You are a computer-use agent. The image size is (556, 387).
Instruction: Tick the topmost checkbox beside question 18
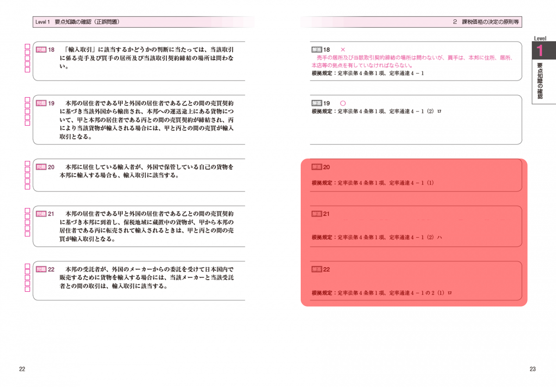27,47
